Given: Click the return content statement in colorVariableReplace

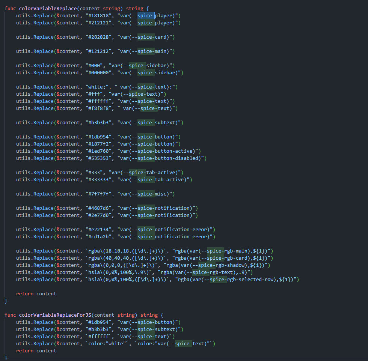Looking at the screenshot, I should (35, 293).
